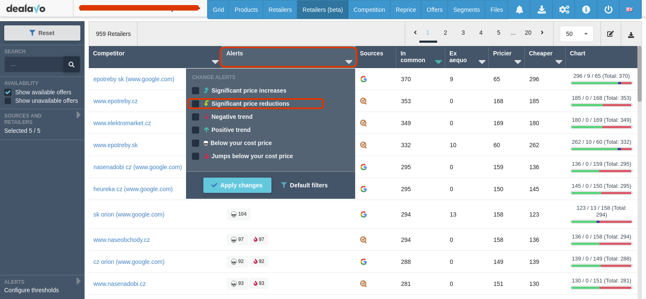Open the 50 per page dropdown
Viewport: 646px width, 299px height.
pyautogui.click(x=577, y=34)
